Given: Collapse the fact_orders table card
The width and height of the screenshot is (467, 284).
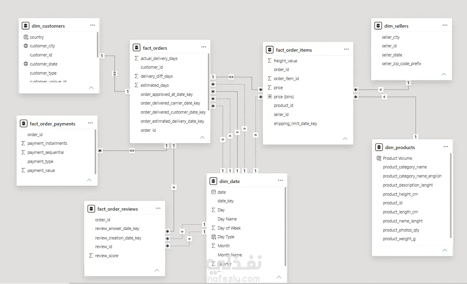Looking at the screenshot, I should pyautogui.click(x=202, y=138).
